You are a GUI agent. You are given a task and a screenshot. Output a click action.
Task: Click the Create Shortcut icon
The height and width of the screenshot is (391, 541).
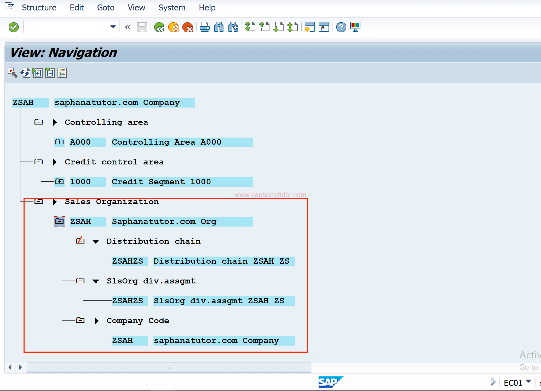coord(324,27)
